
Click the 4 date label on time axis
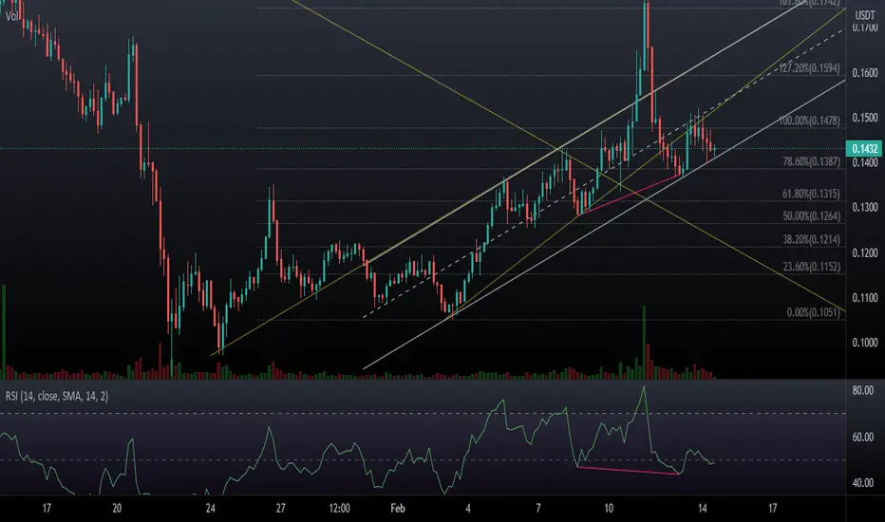[x=468, y=509]
